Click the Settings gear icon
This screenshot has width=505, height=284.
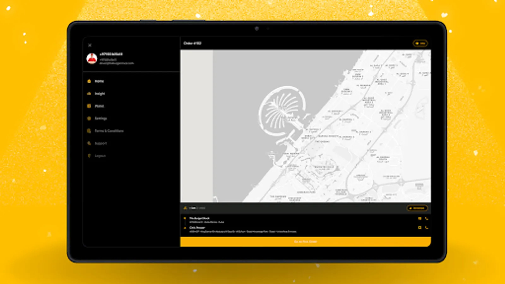tap(89, 118)
